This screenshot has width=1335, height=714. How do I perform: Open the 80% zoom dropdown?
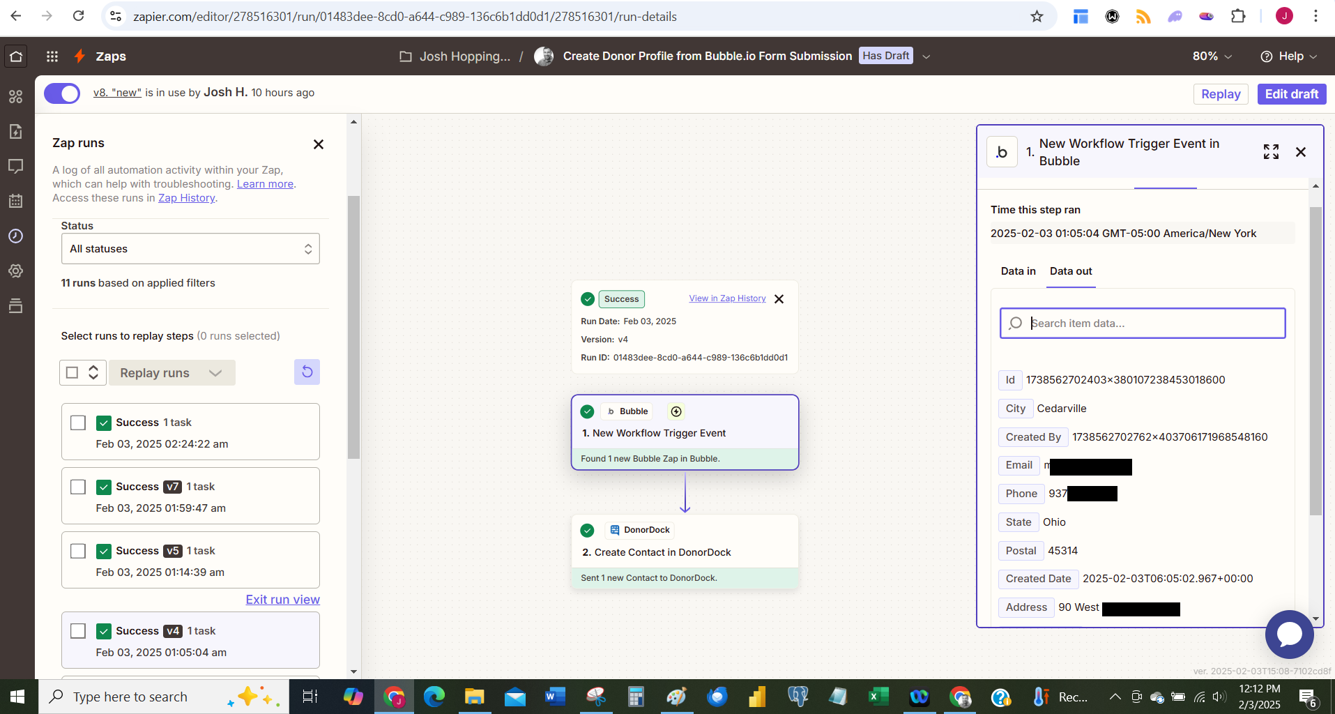1212,56
